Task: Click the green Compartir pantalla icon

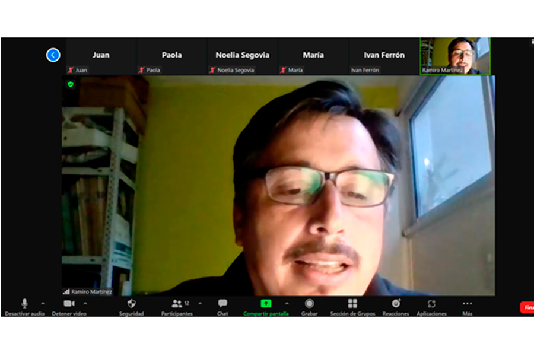Action: 266,304
